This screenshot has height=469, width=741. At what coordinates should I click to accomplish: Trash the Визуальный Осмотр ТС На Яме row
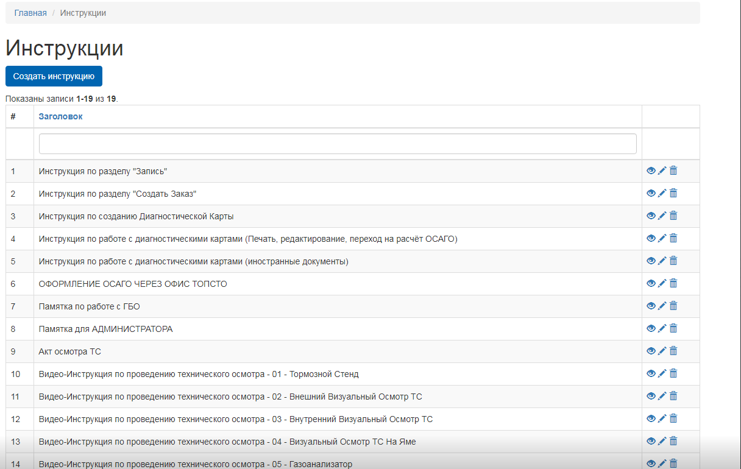point(673,441)
